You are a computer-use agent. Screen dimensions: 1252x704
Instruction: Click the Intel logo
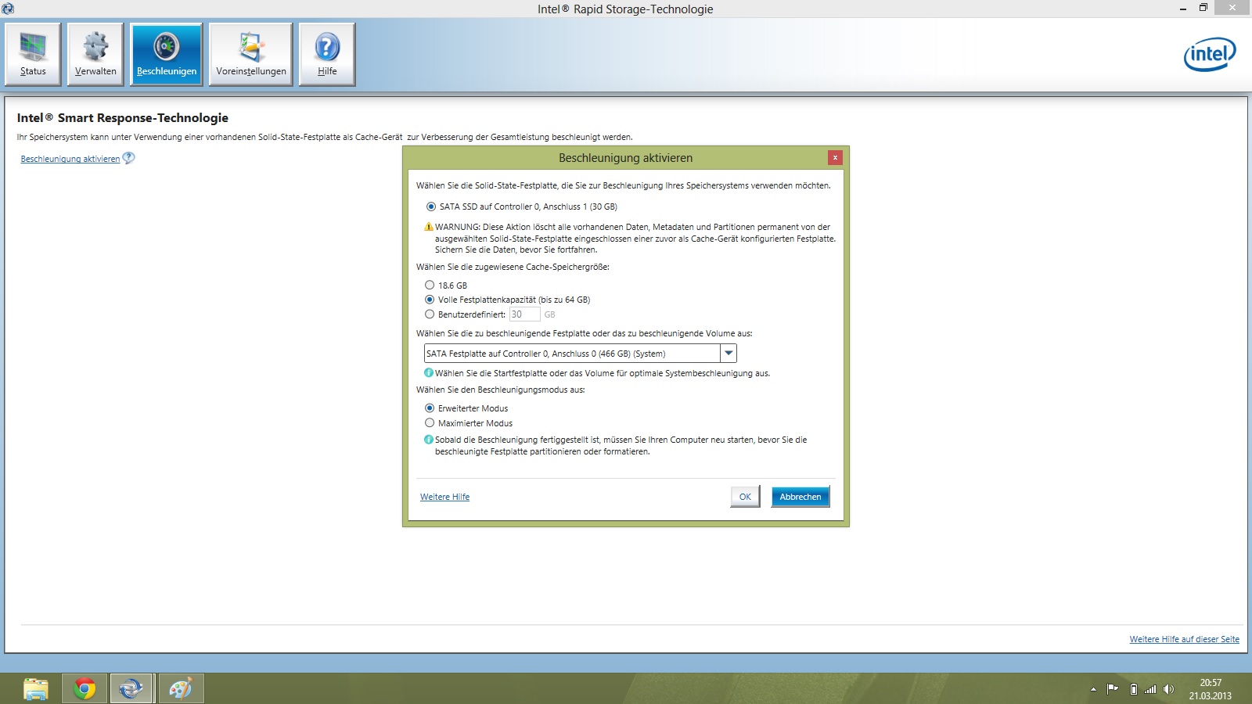click(x=1210, y=54)
